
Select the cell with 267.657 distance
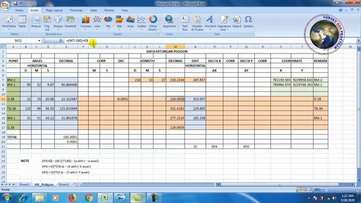[195, 80]
